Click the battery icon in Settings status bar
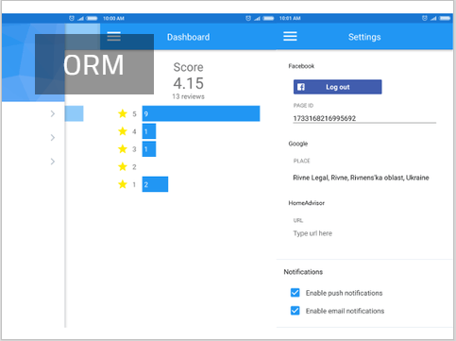This screenshot has width=456, height=341. point(445,18)
